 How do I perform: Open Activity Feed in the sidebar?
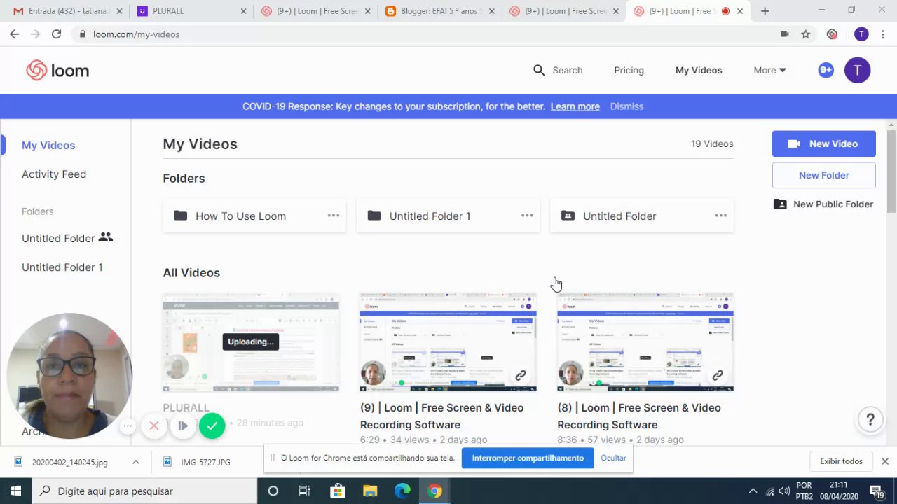point(54,174)
